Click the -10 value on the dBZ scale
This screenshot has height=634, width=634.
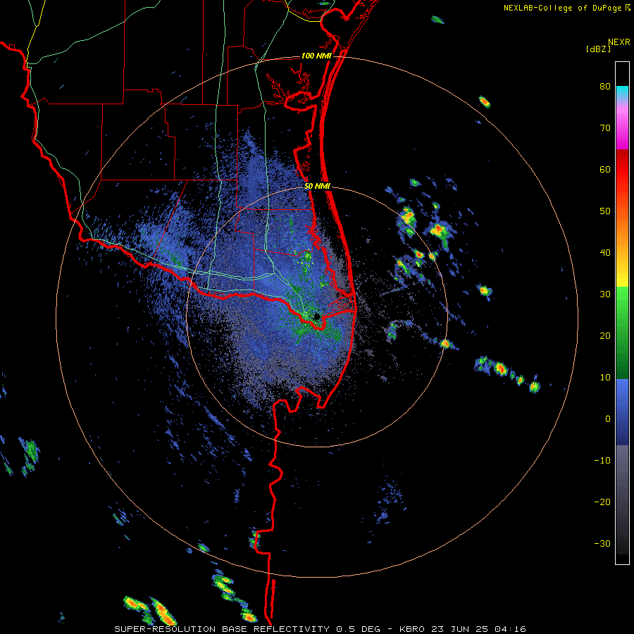click(x=602, y=461)
